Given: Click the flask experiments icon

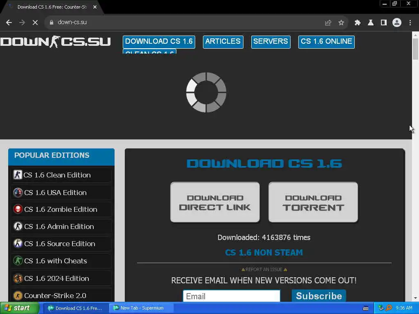Looking at the screenshot, I should pyautogui.click(x=370, y=23).
